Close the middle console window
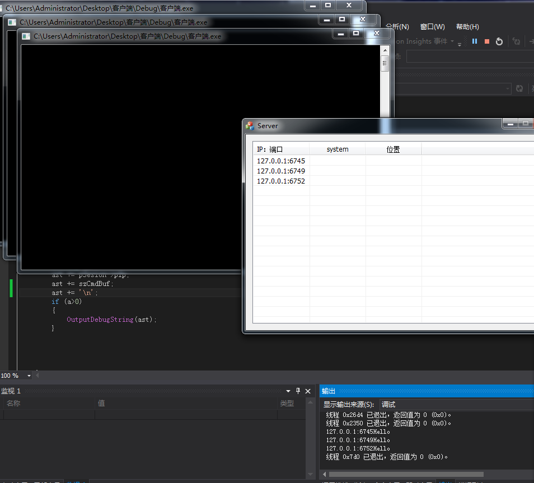Screen dimensions: 534x483 click(x=363, y=20)
